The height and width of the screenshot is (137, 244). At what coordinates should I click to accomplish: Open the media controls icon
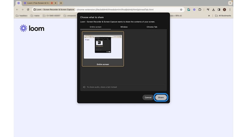[208, 9]
